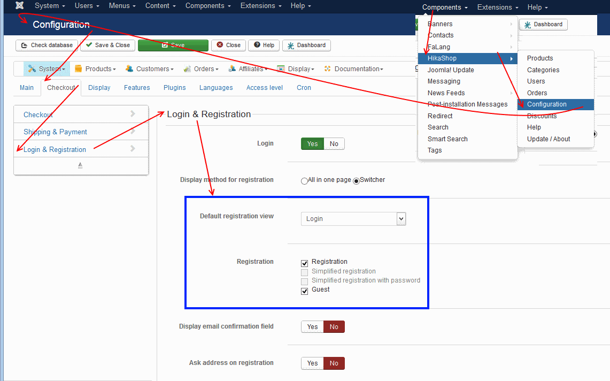Viewport: 610px width, 381px height.
Task: Select Configuration in the HikaShop submenu
Action: pyautogui.click(x=555, y=104)
